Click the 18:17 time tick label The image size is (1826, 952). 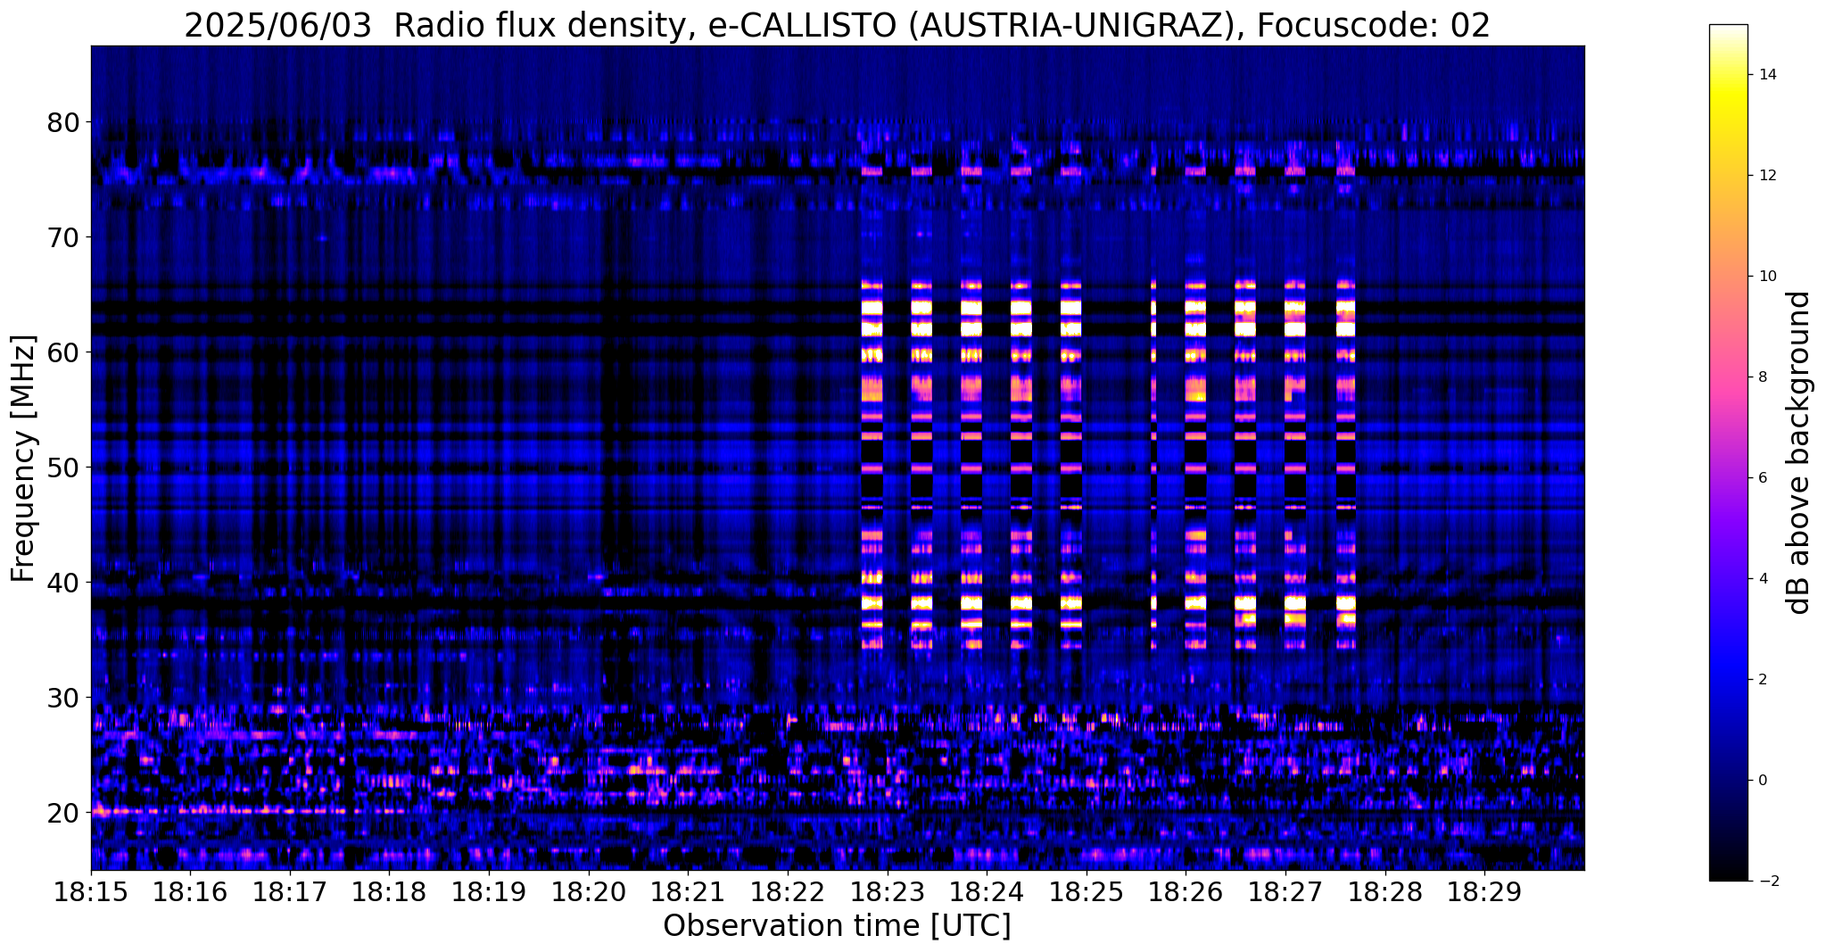coord(289,892)
